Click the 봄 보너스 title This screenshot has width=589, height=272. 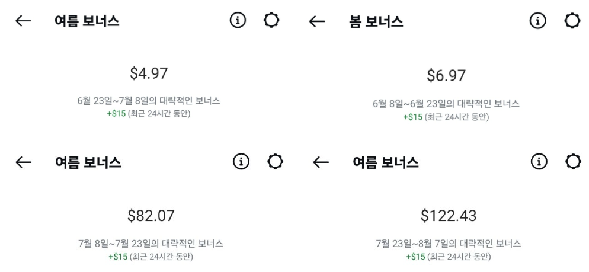(x=376, y=22)
